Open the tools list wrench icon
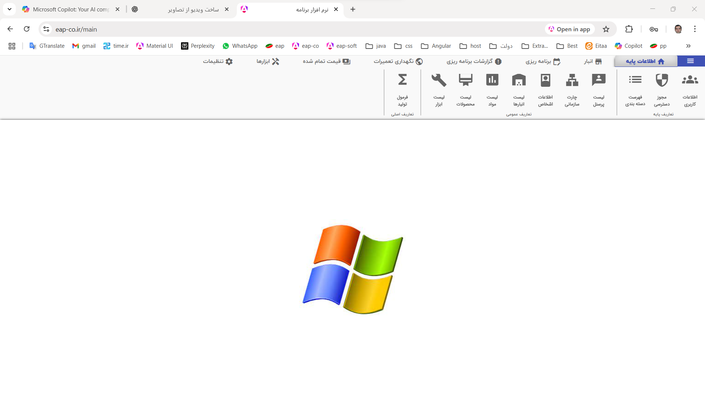Viewport: 705px width, 419px height. point(439,80)
